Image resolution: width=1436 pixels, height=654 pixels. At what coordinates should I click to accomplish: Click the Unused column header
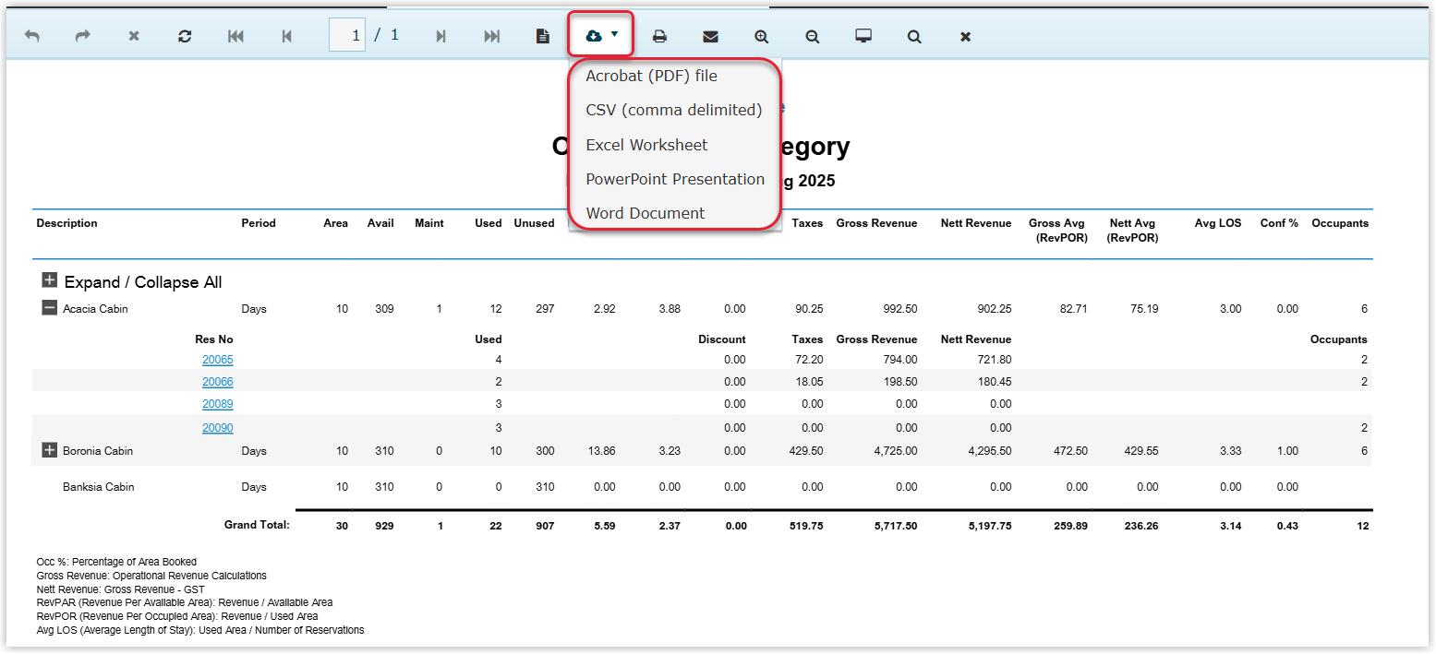pos(534,223)
